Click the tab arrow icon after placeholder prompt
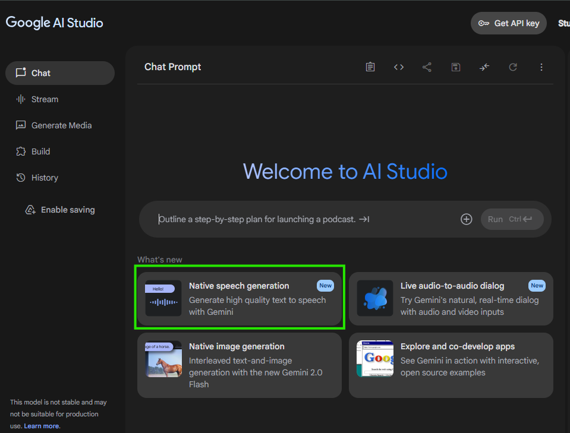This screenshot has width=570, height=433. (364, 219)
